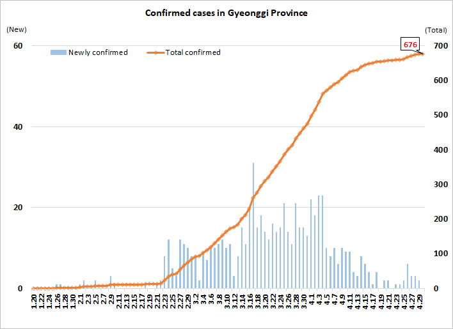Click the left axis value 60
The height and width of the screenshot is (329, 453).
click(x=18, y=46)
